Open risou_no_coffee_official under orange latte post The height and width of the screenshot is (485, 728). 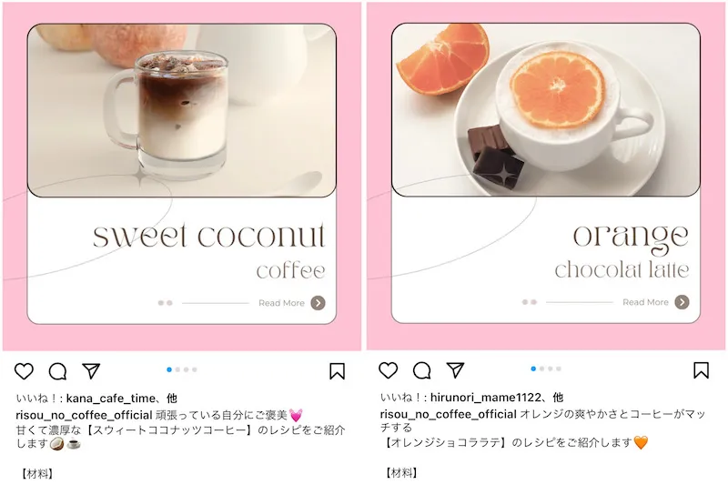click(x=448, y=414)
